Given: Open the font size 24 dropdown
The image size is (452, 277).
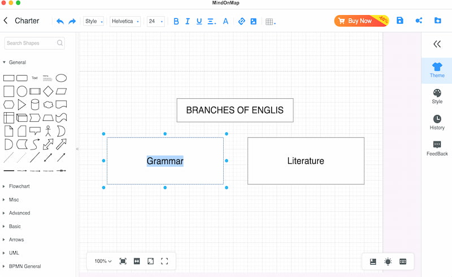Looking at the screenshot, I should (156, 21).
